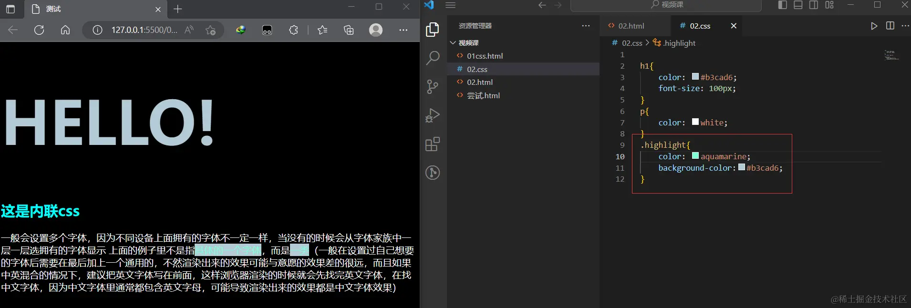Open the Git Graph icon in the activity bar
Image resolution: width=911 pixels, height=308 pixels.
coord(433,173)
